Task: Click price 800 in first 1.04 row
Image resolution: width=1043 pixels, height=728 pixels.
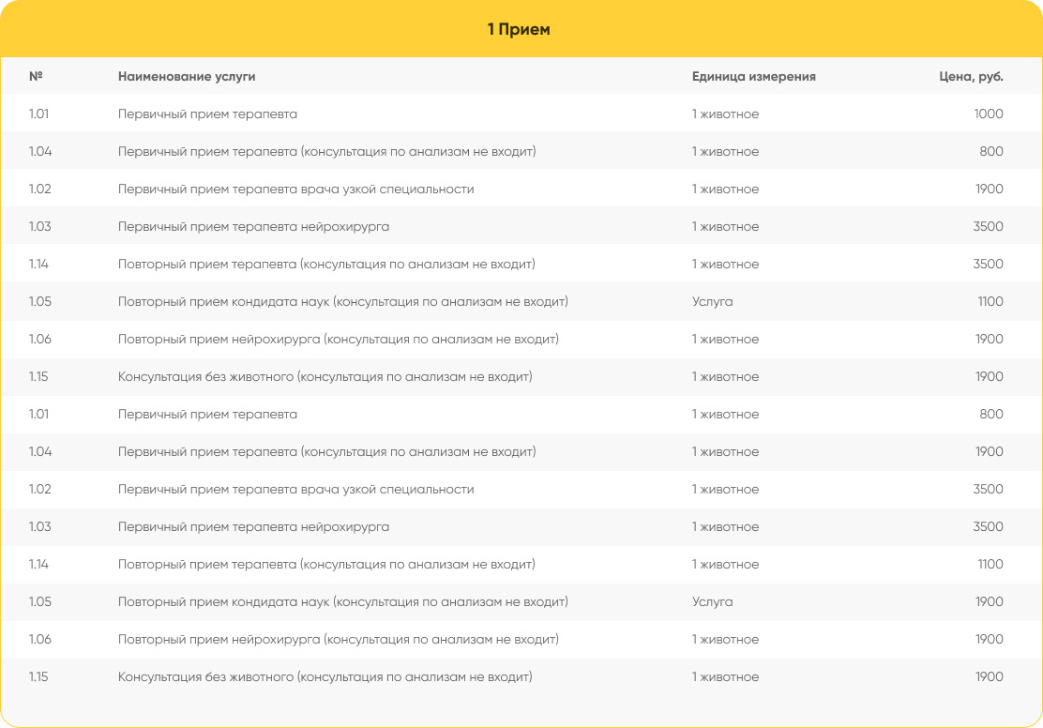Action: [x=991, y=151]
